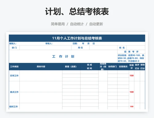154x118 pixels.
Task: Click the 审核人: label
Action: [x=49, y=43]
